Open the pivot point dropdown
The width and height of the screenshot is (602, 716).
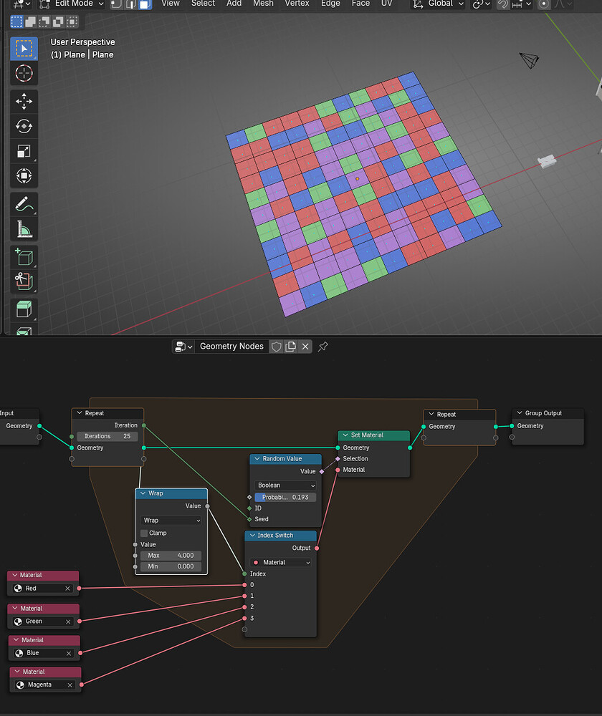[x=482, y=4]
